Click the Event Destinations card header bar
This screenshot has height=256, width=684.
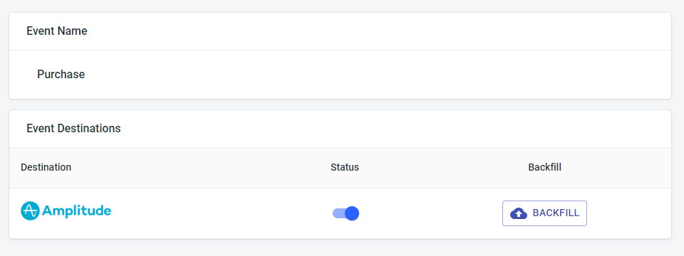341,129
